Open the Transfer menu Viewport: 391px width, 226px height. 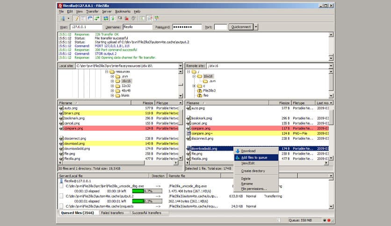pyautogui.click(x=92, y=12)
